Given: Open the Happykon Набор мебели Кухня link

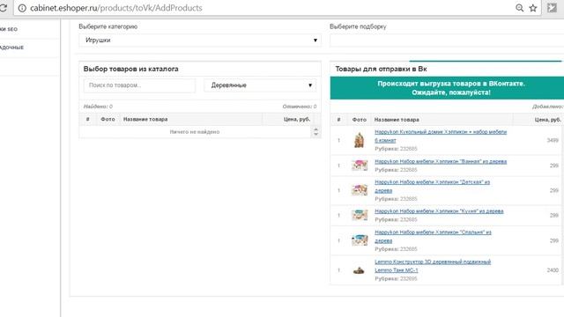Looking at the screenshot, I should [x=439, y=211].
